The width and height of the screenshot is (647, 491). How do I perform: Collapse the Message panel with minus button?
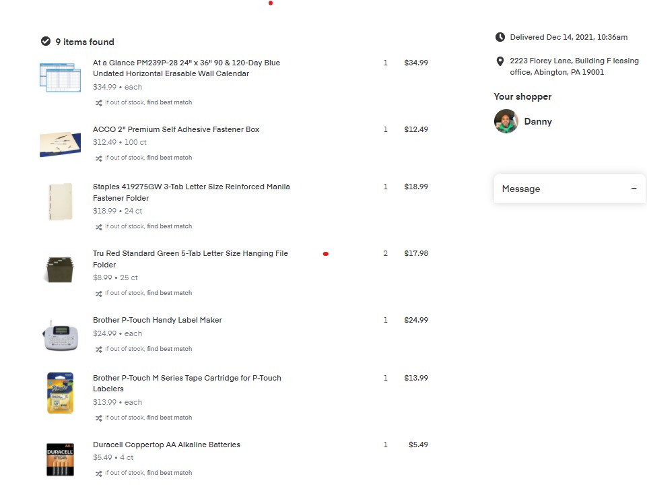click(634, 189)
